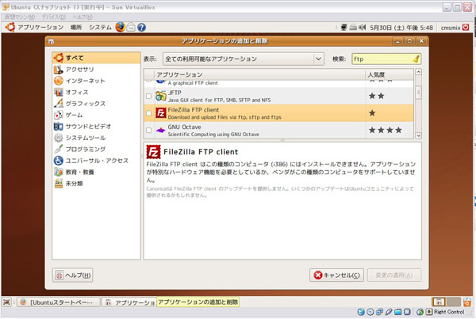
Task: Choose the オフィス category icon
Action: (x=58, y=92)
